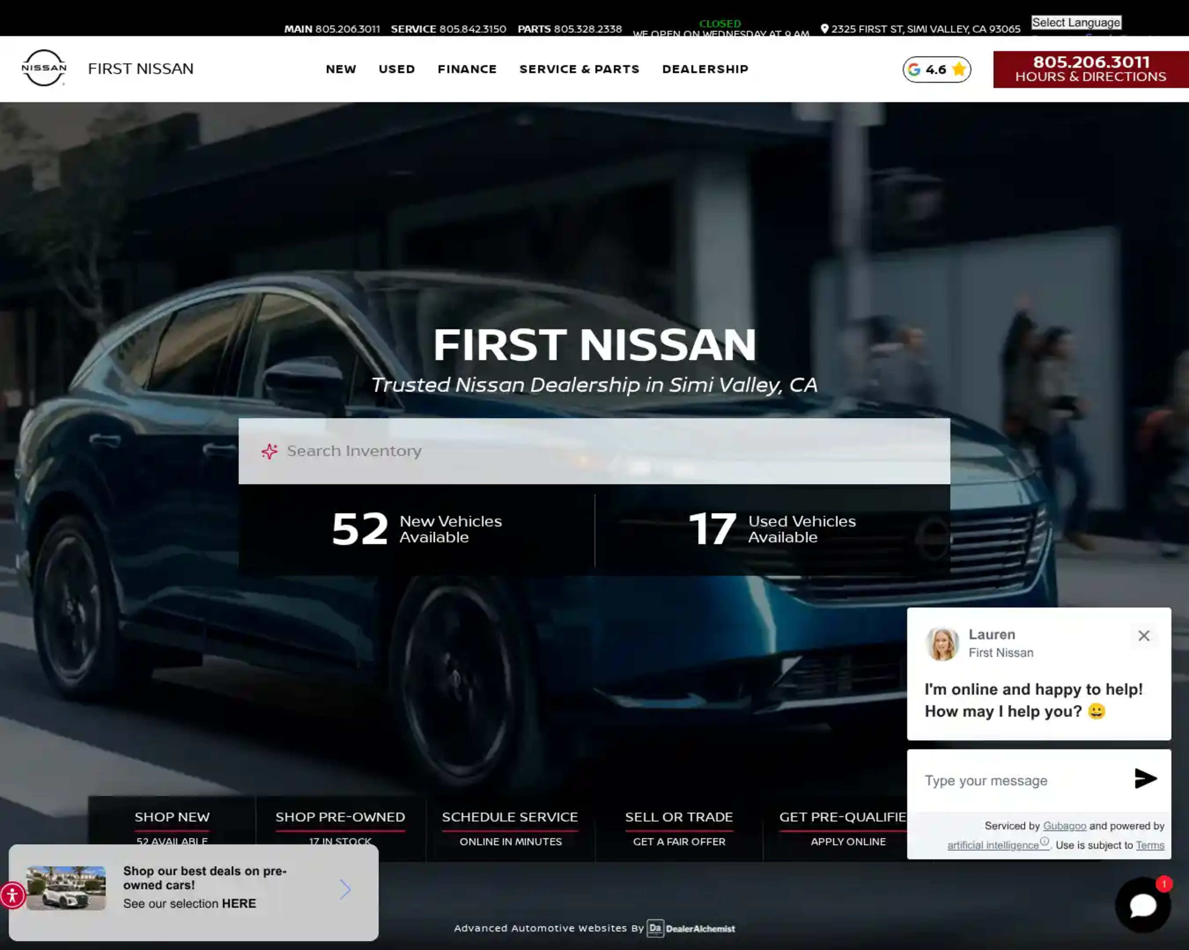The height and width of the screenshot is (950, 1189).
Task: Close the Lauren chat popup
Action: (1144, 636)
